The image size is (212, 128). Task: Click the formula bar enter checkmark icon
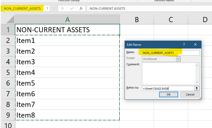[x=72, y=8]
